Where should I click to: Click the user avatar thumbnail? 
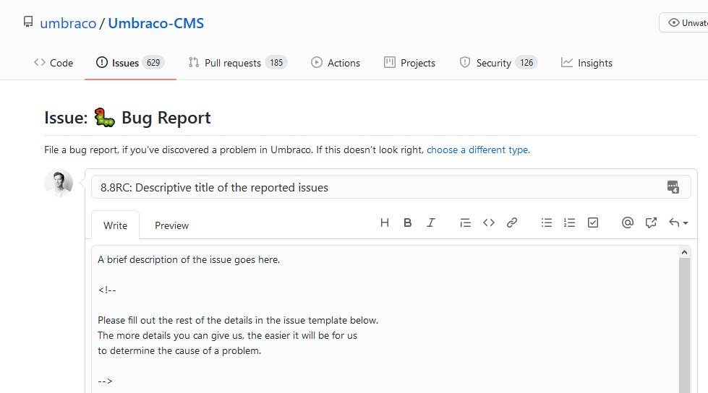click(59, 183)
